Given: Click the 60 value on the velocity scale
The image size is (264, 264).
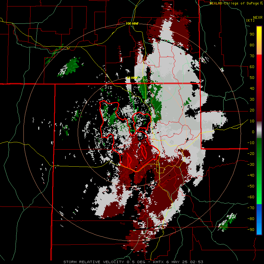Looking at the screenshot, I should pos(252,67).
